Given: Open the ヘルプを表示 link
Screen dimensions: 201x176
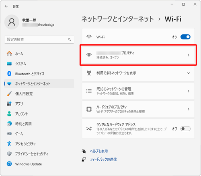Looking at the screenshot, I should pyautogui.click(x=99, y=151).
